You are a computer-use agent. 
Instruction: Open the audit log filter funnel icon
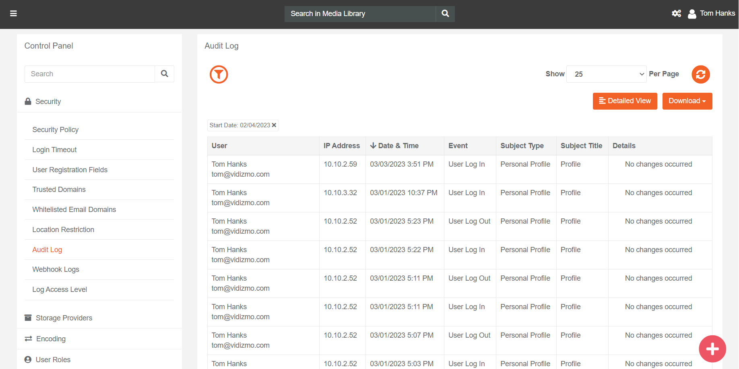click(219, 74)
